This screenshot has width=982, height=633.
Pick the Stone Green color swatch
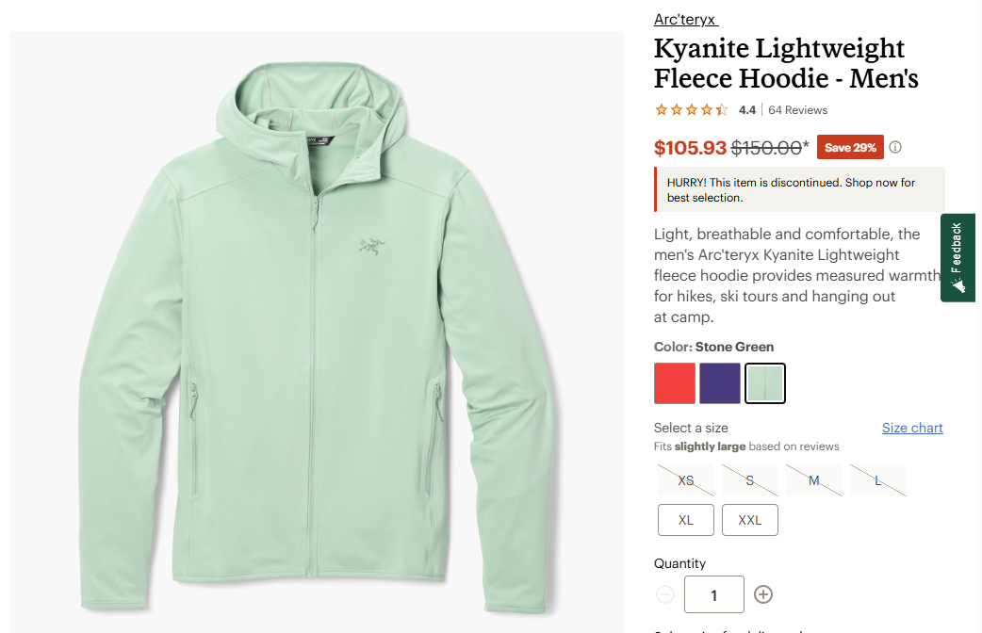coord(765,383)
